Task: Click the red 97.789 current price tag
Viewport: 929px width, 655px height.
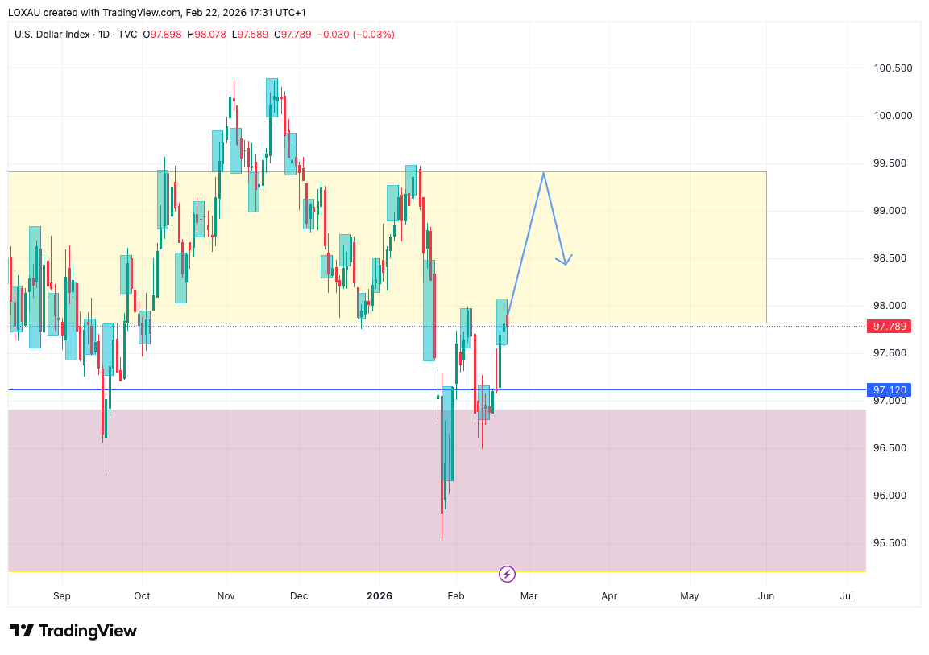Action: tap(888, 326)
